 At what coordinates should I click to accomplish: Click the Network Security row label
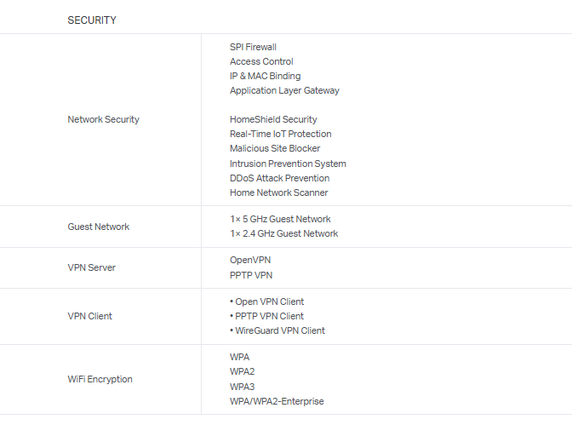103,119
